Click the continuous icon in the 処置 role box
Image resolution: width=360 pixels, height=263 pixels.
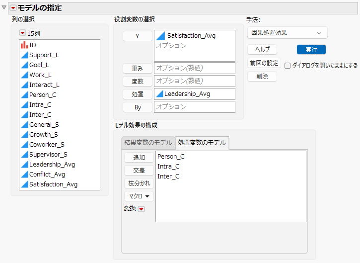click(x=159, y=94)
